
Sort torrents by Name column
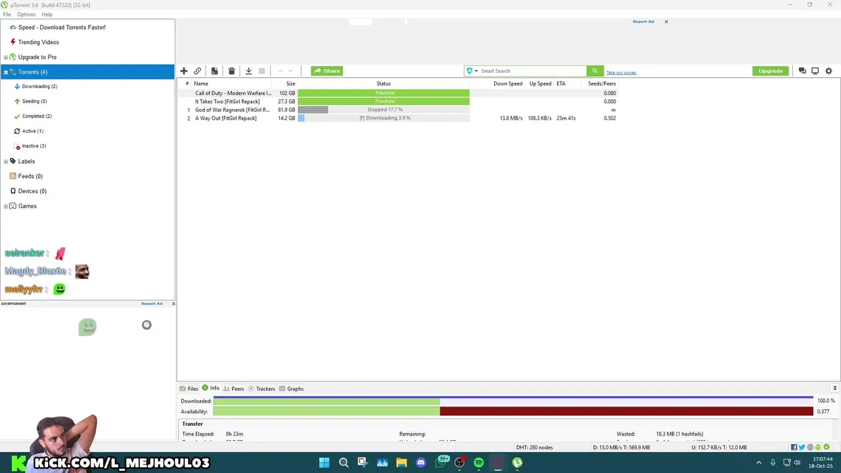[x=201, y=83]
